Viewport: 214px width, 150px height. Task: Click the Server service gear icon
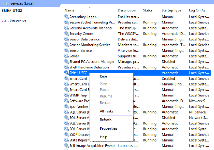pyautogui.click(x=66, y=56)
